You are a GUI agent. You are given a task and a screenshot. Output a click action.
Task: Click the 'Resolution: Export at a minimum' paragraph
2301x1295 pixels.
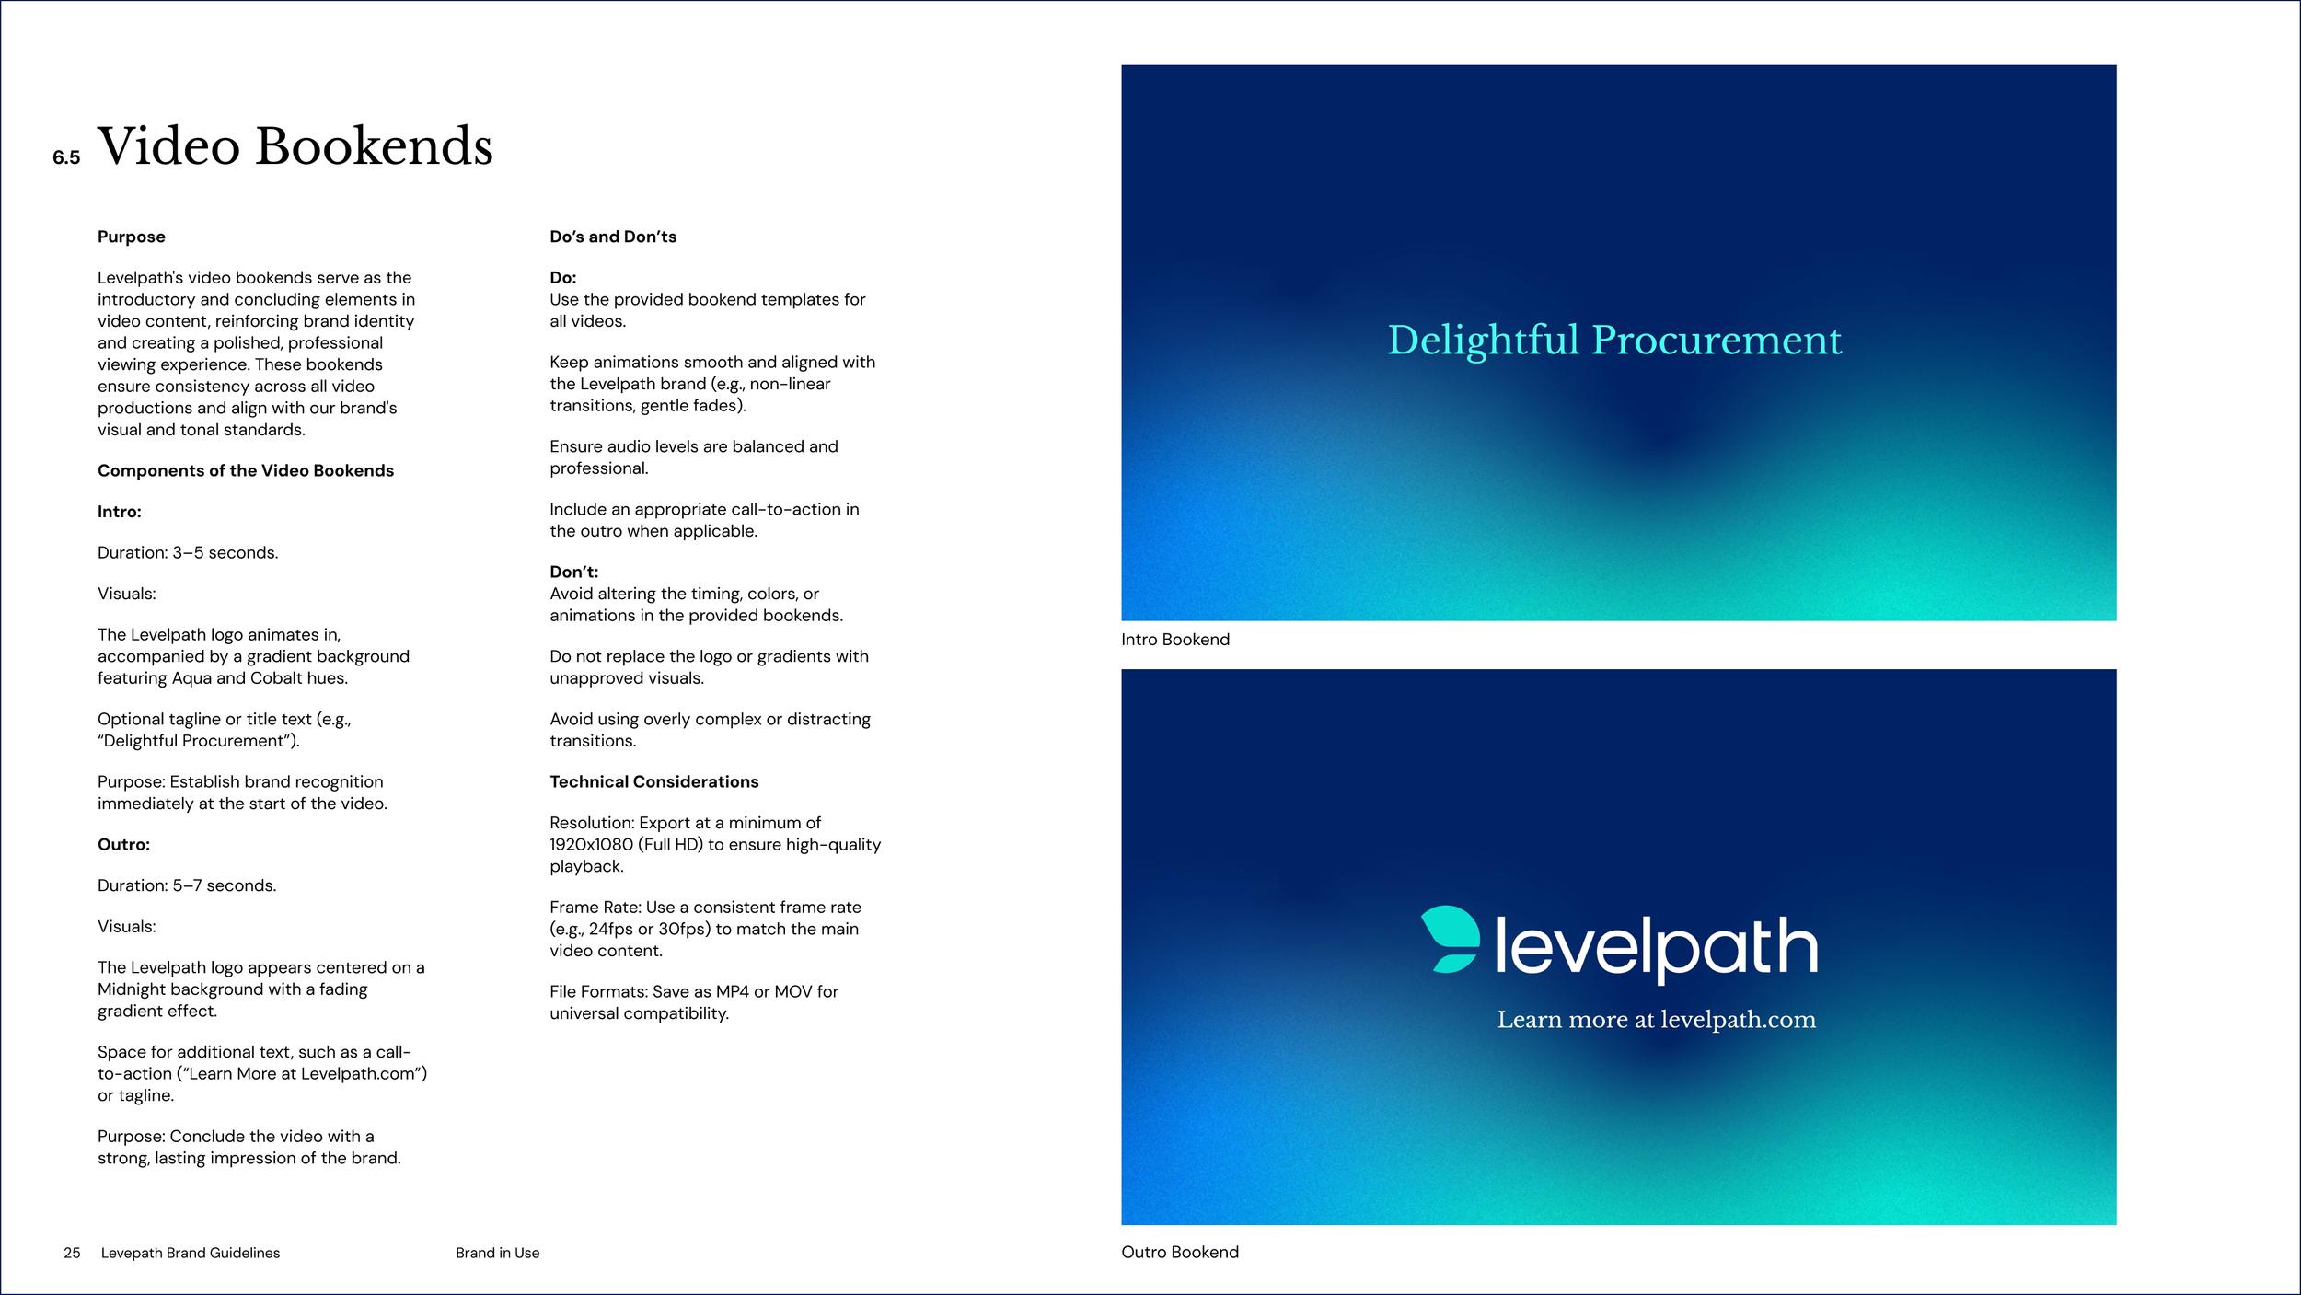715,844
